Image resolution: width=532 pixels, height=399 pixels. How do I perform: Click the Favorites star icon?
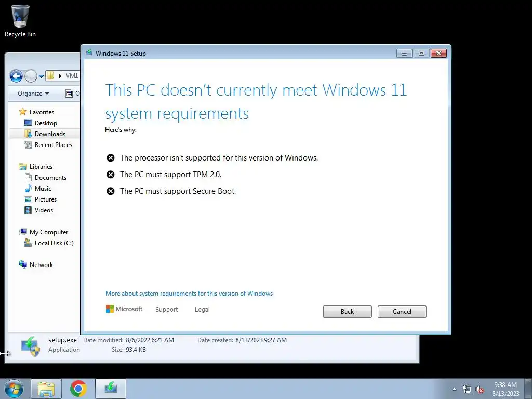coord(23,111)
